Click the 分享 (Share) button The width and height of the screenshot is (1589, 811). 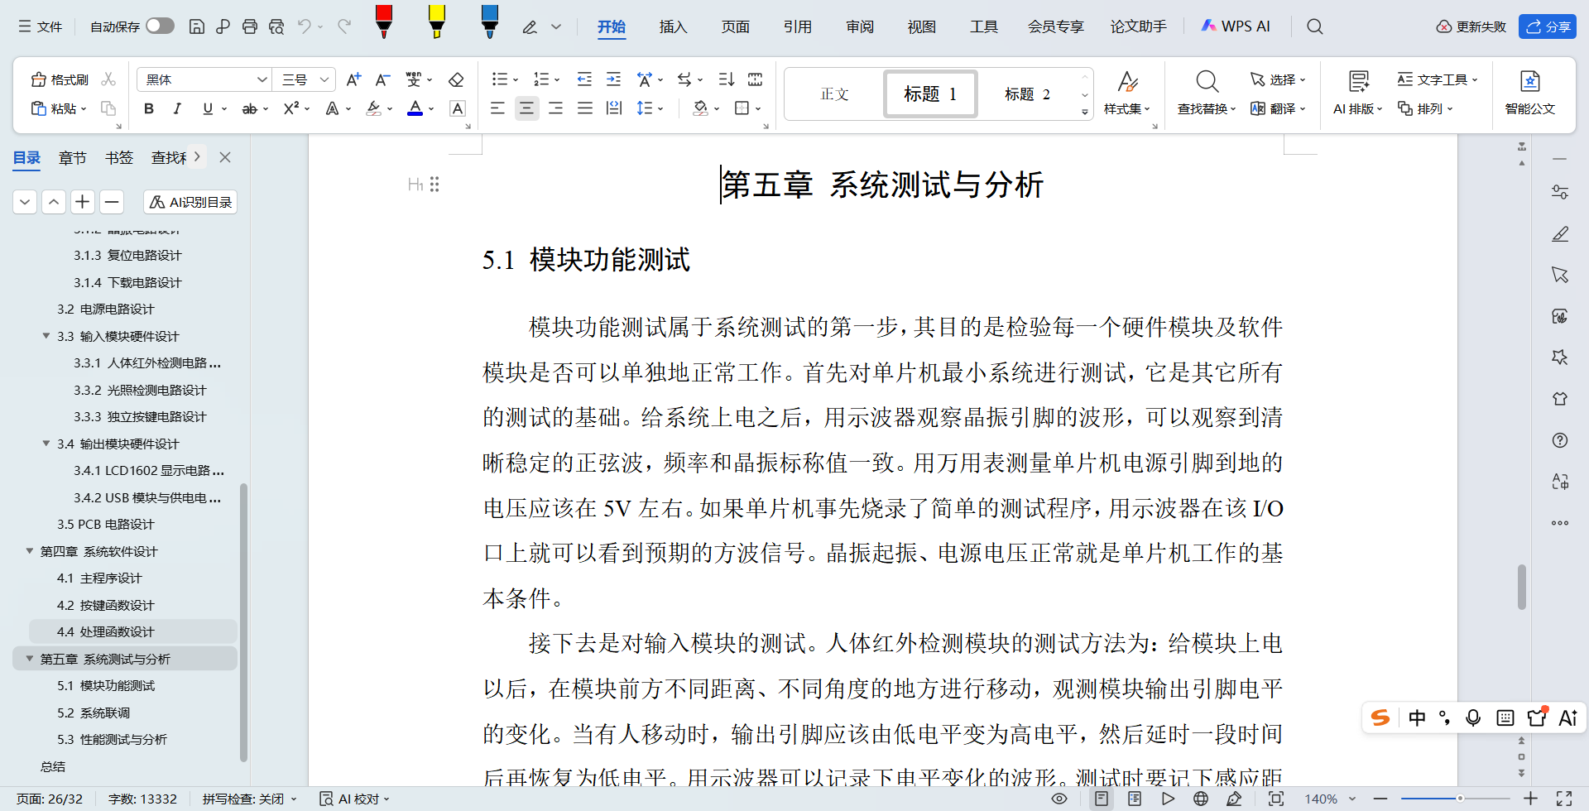coord(1548,26)
